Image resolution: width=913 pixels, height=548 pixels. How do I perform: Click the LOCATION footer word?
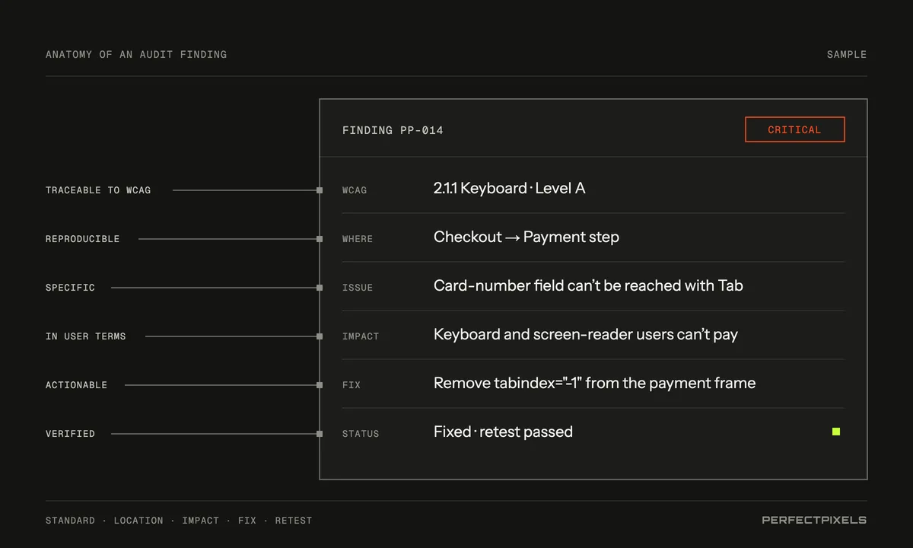point(138,521)
